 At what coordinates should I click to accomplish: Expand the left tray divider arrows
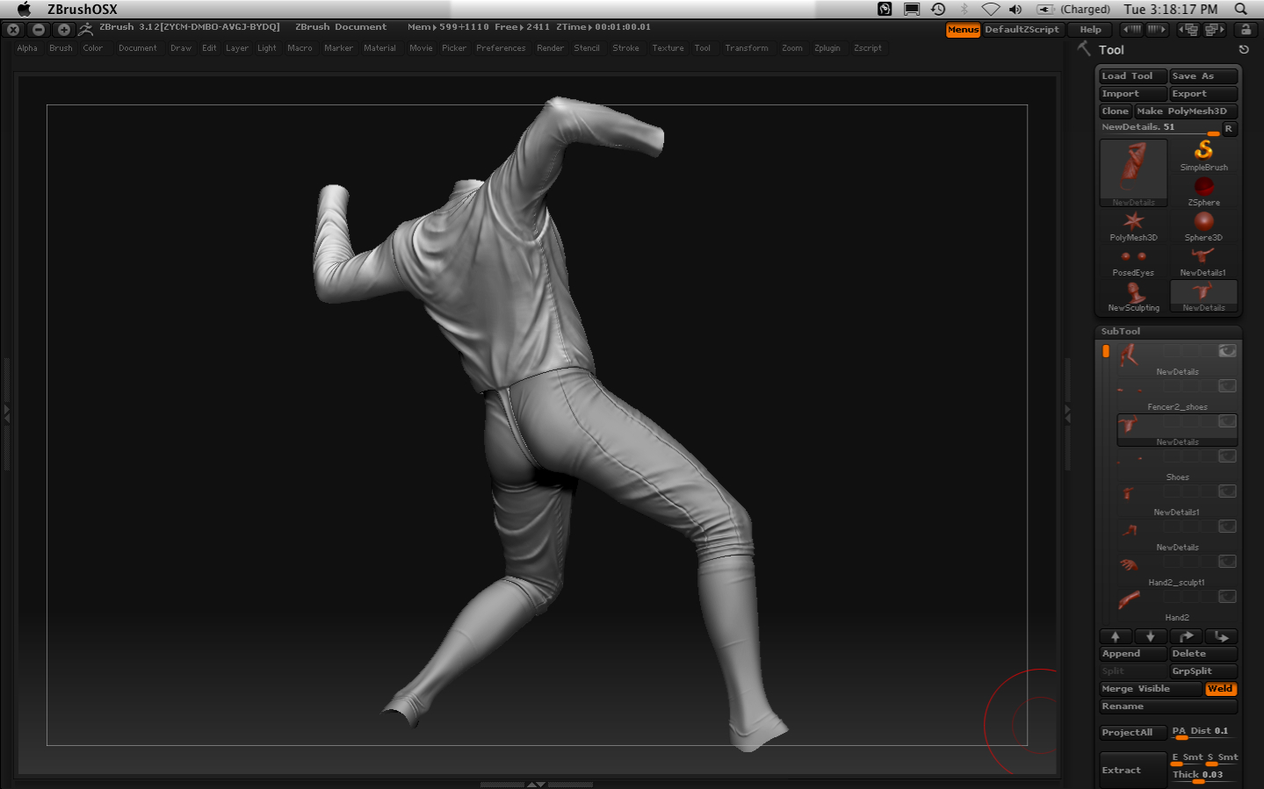7,413
